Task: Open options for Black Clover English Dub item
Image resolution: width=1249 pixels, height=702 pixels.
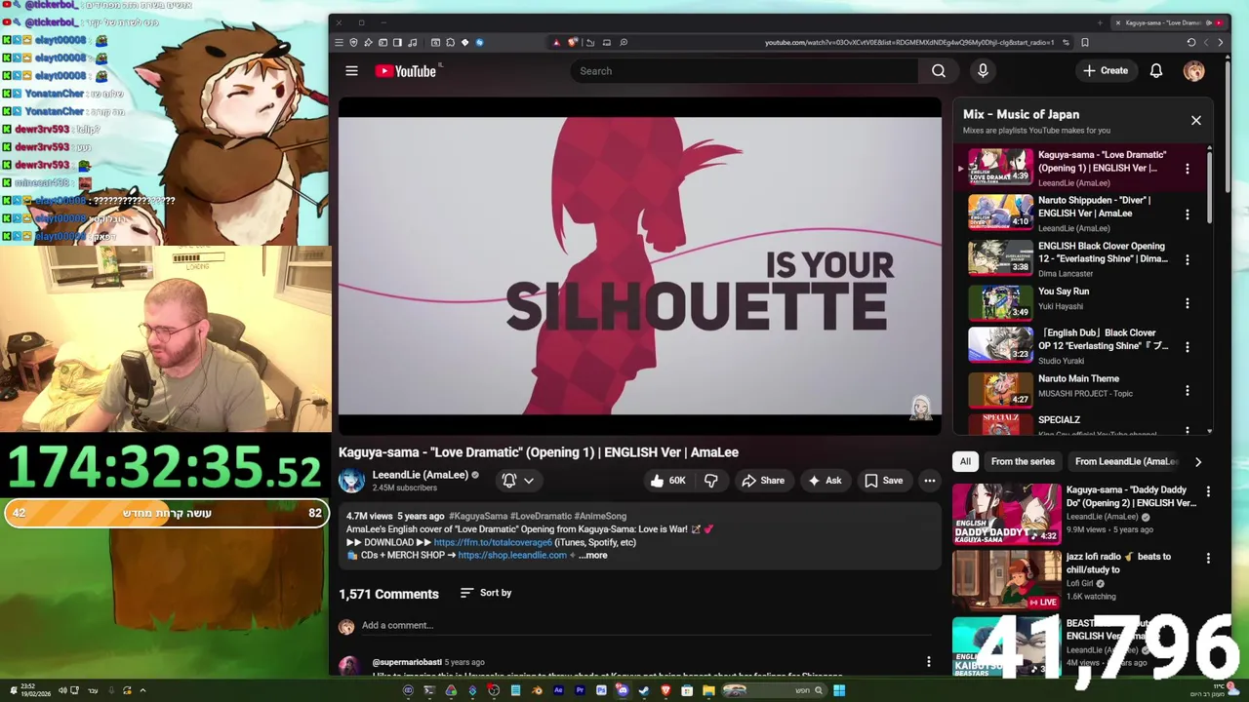Action: click(1187, 346)
